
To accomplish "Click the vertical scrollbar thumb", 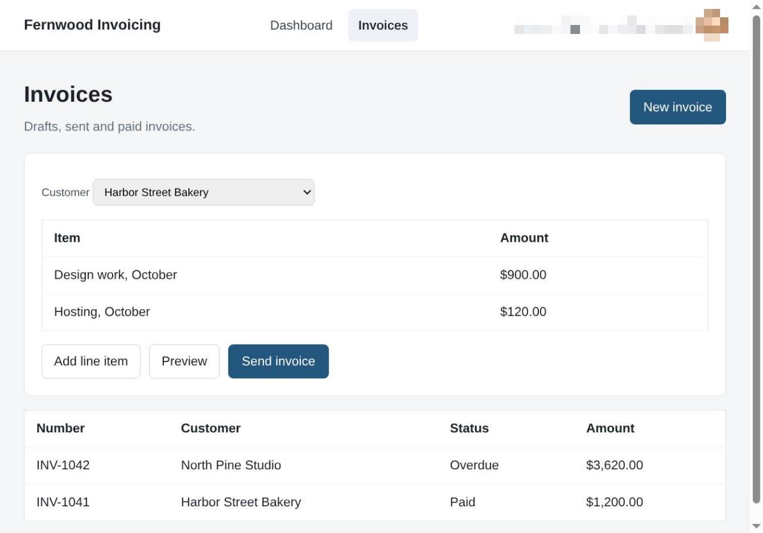I will (756, 259).
